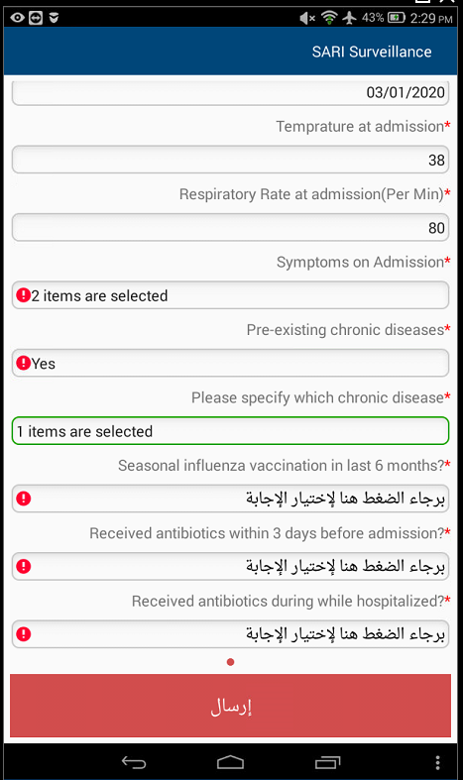Tap the Wi-Fi signal icon
The image size is (463, 780).
tap(329, 18)
